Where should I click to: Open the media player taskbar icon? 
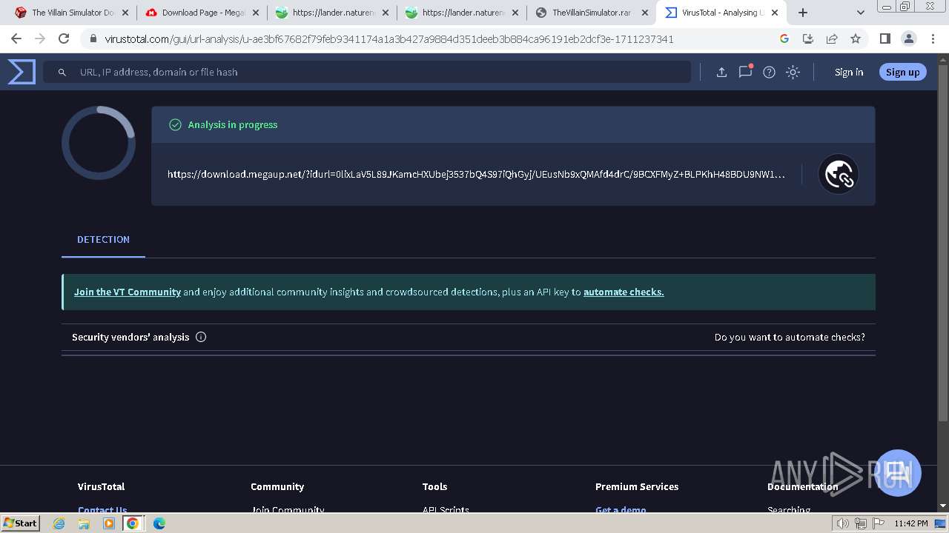108,523
